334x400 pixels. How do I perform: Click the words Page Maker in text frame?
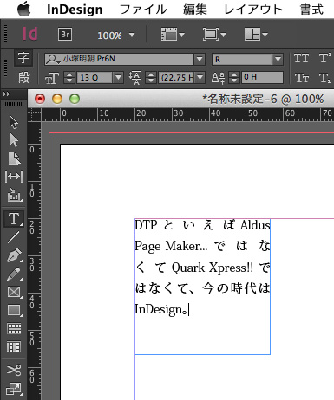pyautogui.click(x=167, y=247)
